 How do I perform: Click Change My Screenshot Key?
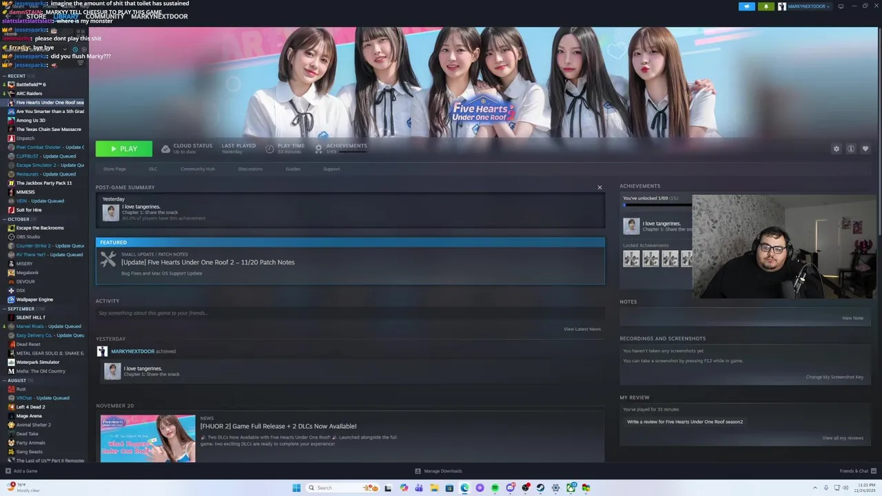pos(834,377)
